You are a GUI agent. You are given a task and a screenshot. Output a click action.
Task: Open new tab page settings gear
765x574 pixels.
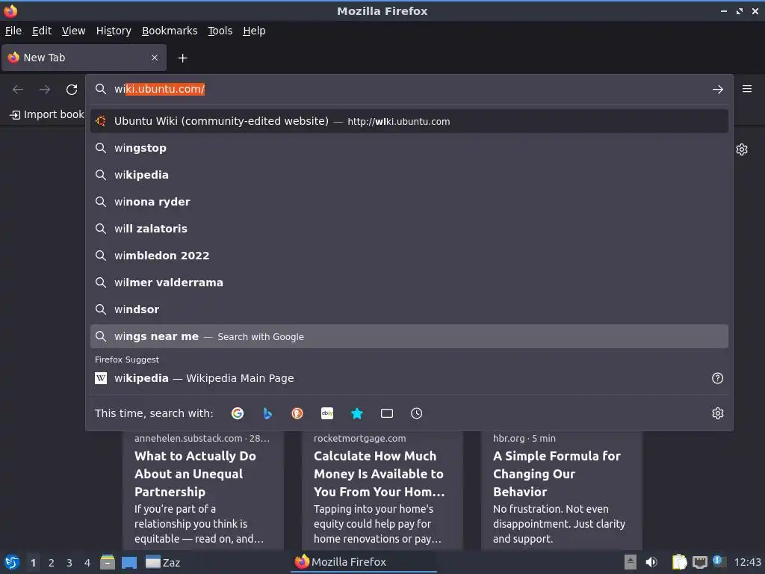742,149
